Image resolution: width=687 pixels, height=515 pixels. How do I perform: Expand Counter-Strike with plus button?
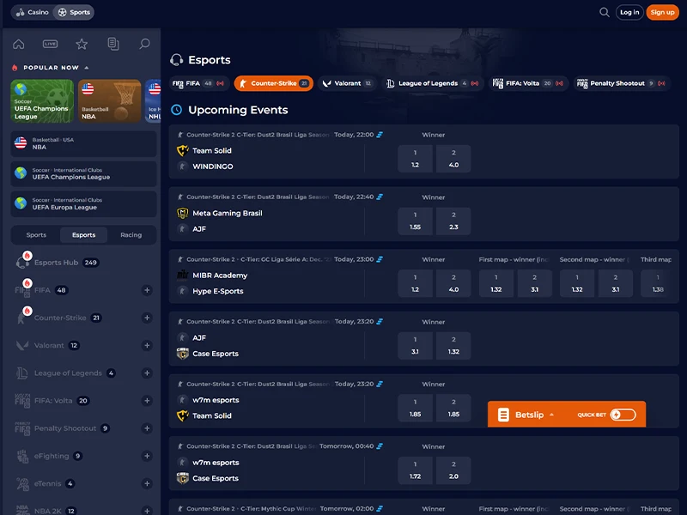tap(147, 318)
